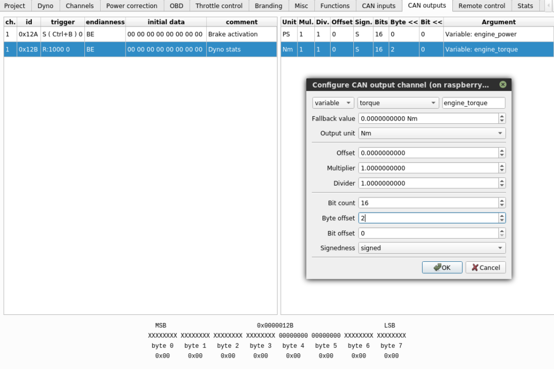Select the 0x12A Brake activation row
Image resolution: width=554 pixels, height=369 pixels.
pyautogui.click(x=140, y=34)
